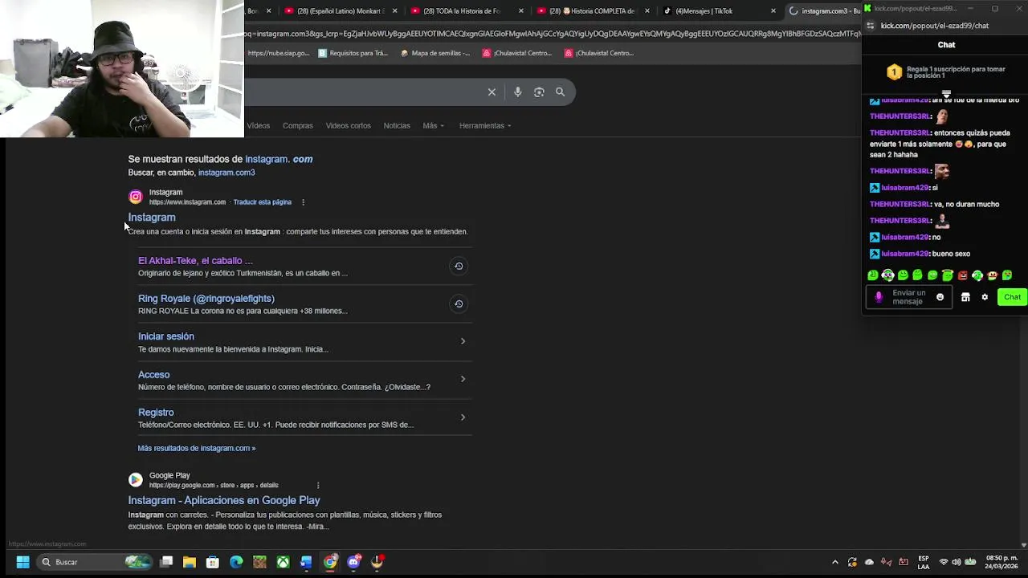Open Más resultados de instagram.com link

point(197,448)
